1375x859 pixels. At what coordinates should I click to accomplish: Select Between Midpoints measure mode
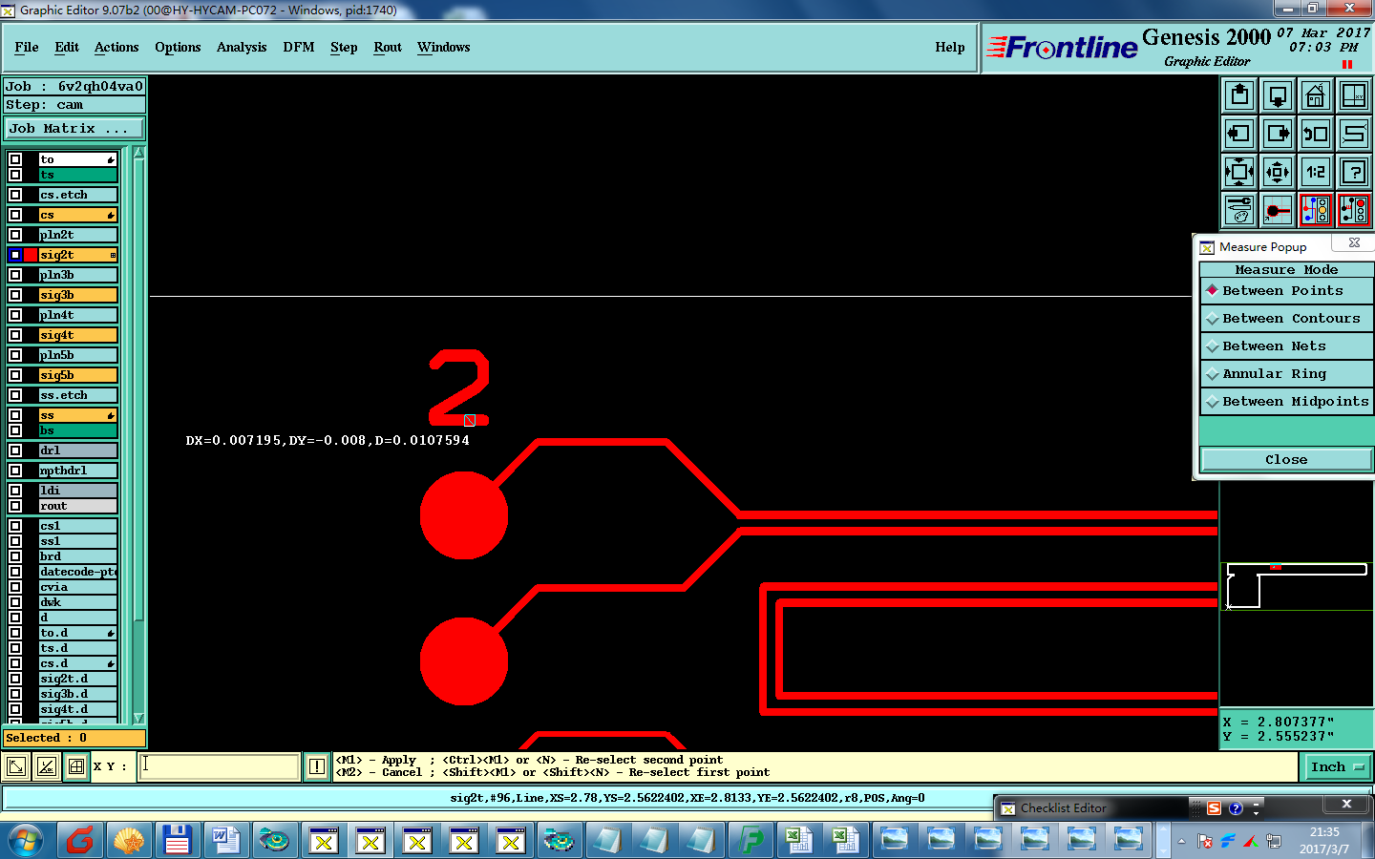point(1286,401)
